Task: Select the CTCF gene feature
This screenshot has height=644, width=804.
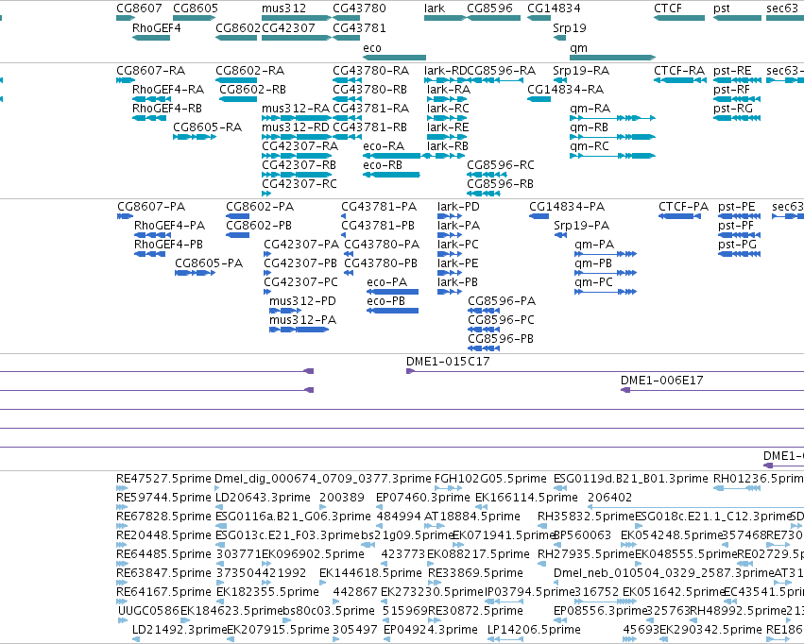Action: click(x=679, y=18)
